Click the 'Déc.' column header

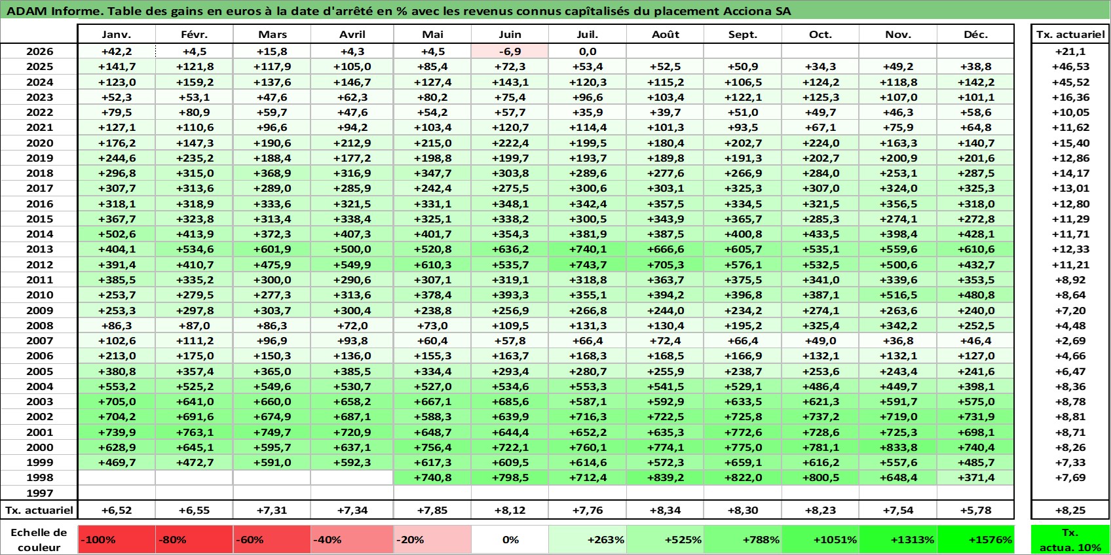975,35
